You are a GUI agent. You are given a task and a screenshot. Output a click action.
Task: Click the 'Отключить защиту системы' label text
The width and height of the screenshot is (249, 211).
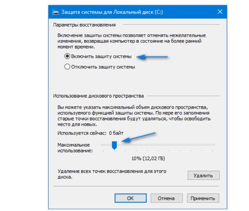click(103, 67)
